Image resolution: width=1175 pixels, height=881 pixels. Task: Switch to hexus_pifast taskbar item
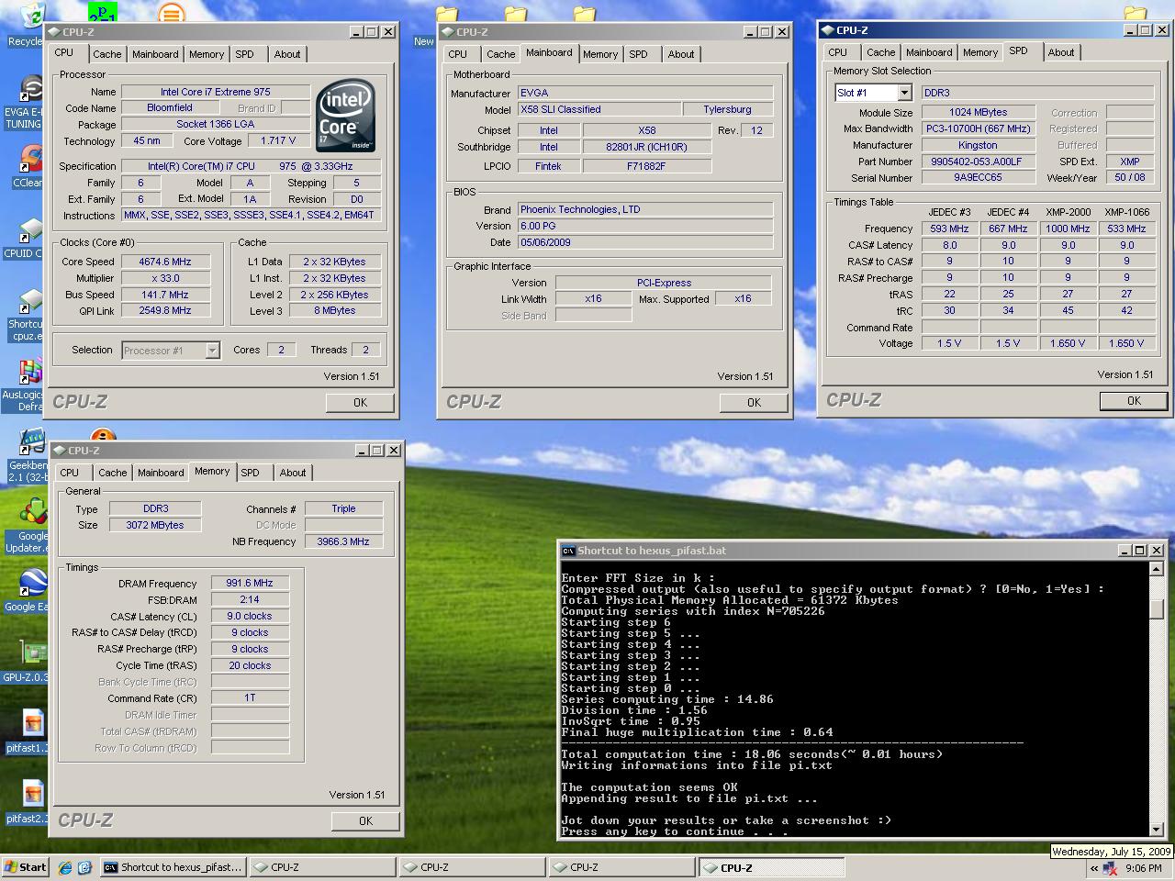[x=173, y=867]
